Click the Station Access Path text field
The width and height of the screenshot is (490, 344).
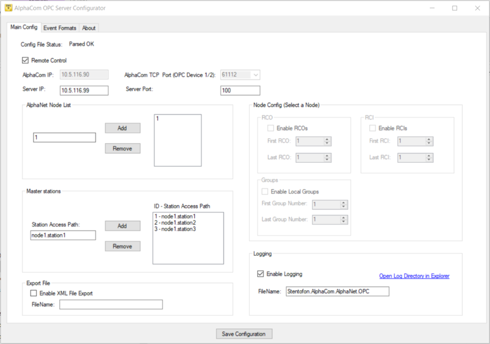pyautogui.click(x=62, y=235)
